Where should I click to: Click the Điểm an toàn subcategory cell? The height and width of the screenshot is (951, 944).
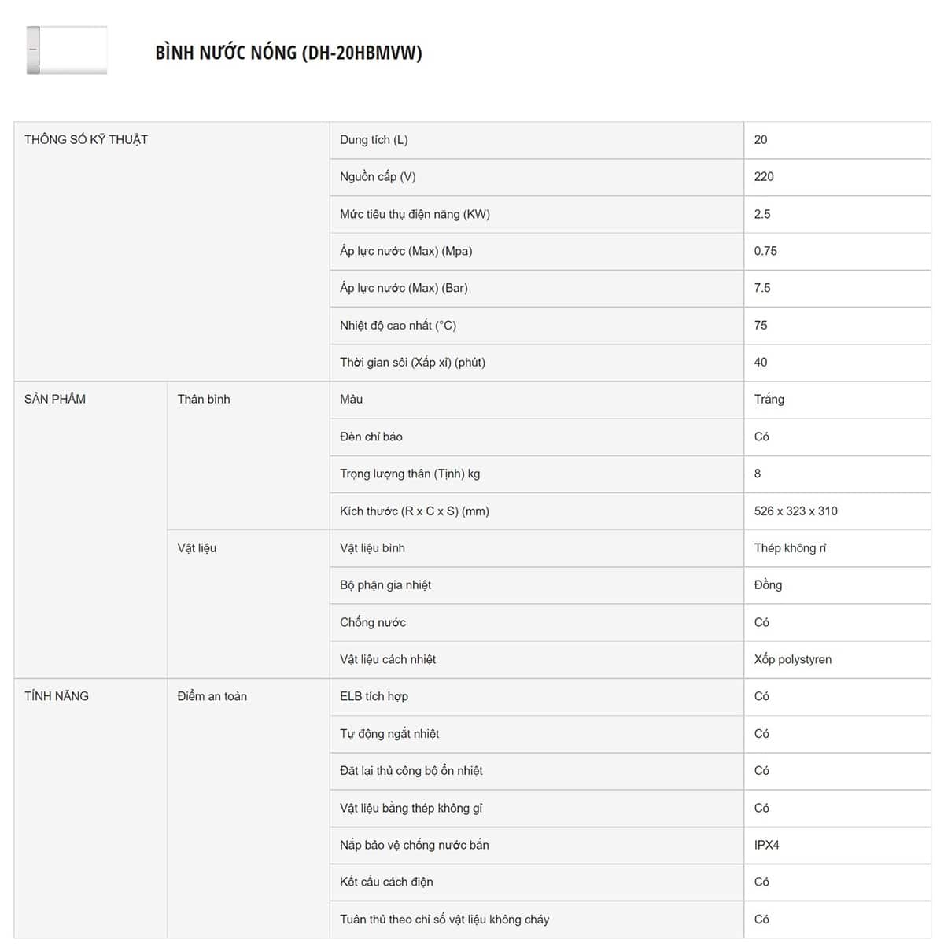[x=212, y=696]
